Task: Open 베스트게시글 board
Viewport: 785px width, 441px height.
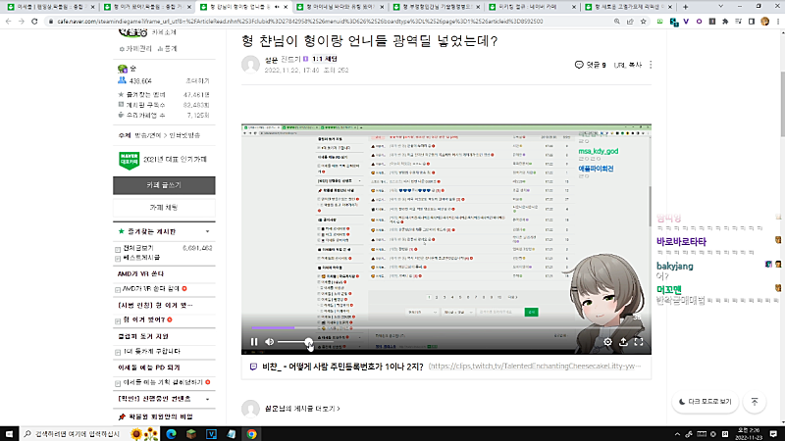Action: (141, 258)
